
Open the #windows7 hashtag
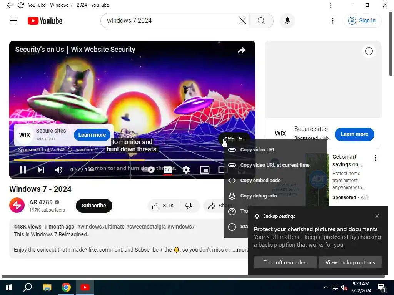pyautogui.click(x=181, y=227)
